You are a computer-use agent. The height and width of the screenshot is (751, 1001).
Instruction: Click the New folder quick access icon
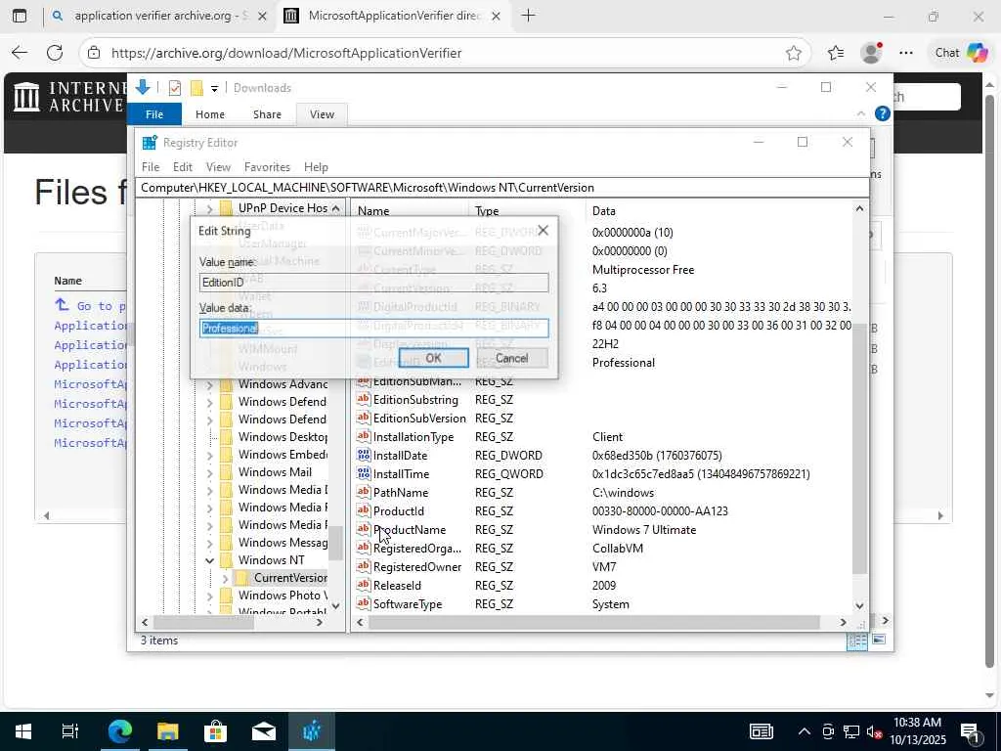(196, 88)
